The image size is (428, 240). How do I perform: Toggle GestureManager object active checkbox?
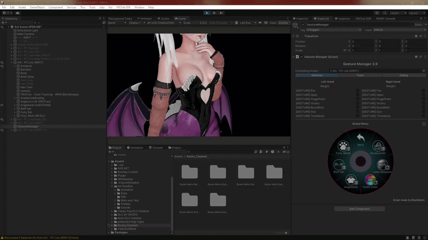click(303, 25)
